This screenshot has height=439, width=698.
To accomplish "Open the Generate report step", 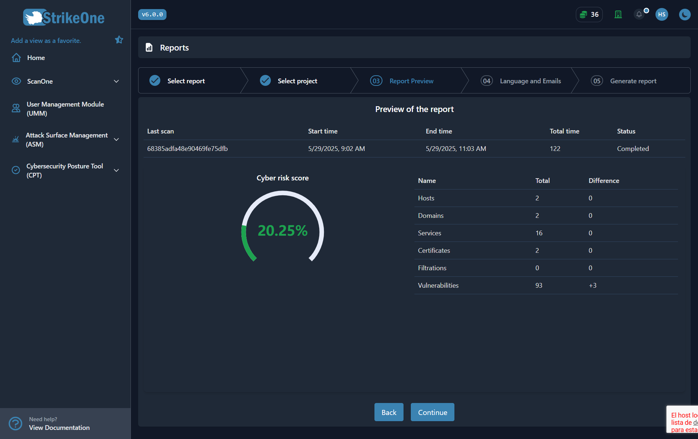I will coord(633,81).
